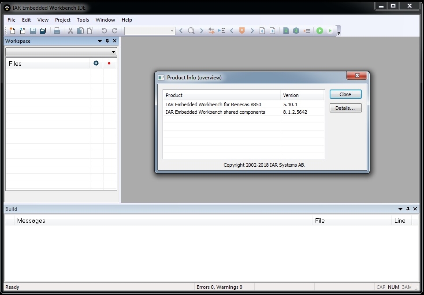The height and width of the screenshot is (295, 424).
Task: Click the Undo arrow icon
Action: (104, 31)
